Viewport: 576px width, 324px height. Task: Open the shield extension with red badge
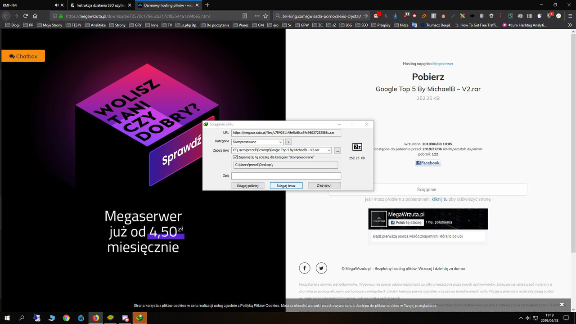(549, 16)
